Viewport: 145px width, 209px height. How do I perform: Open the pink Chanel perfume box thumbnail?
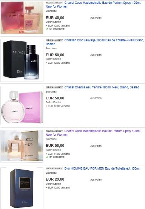click(x=22, y=17)
